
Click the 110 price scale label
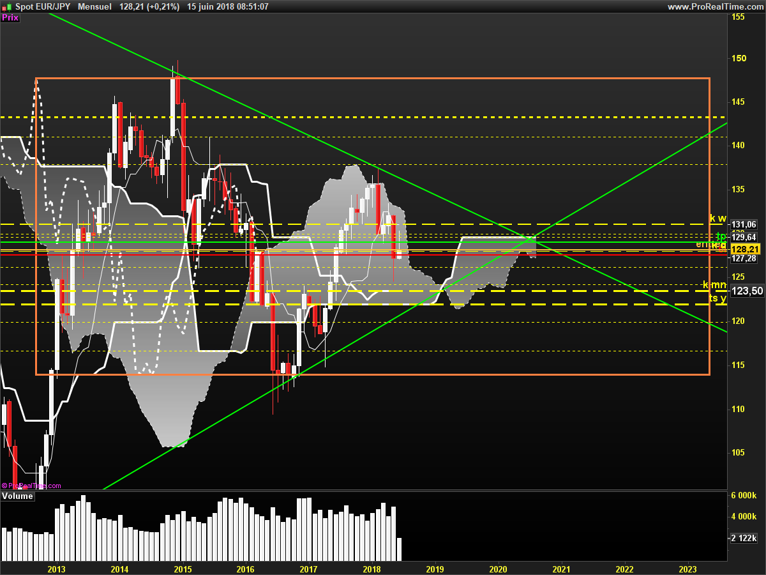coord(738,409)
